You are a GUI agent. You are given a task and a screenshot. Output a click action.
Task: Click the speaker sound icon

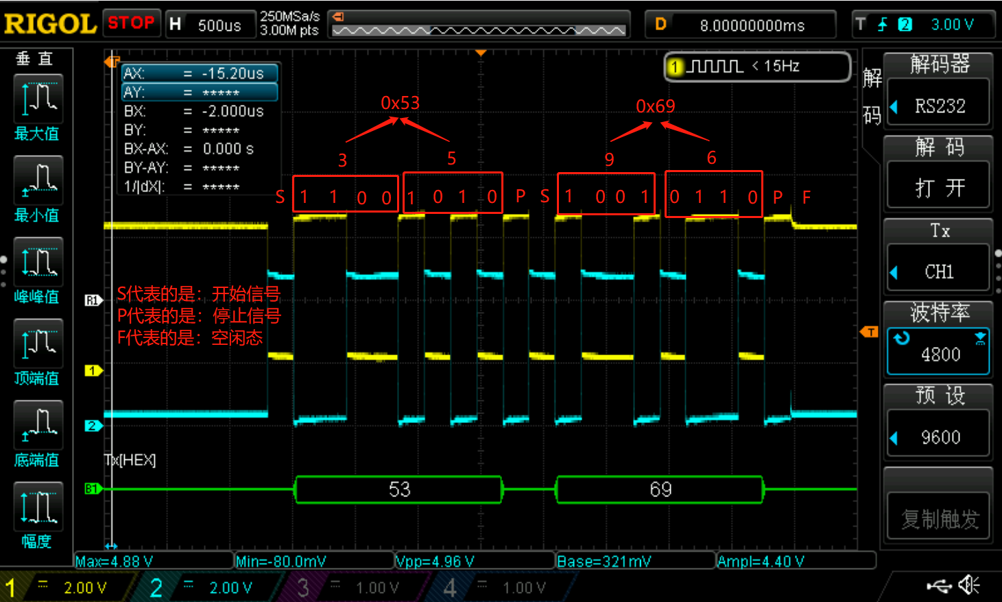point(970,585)
